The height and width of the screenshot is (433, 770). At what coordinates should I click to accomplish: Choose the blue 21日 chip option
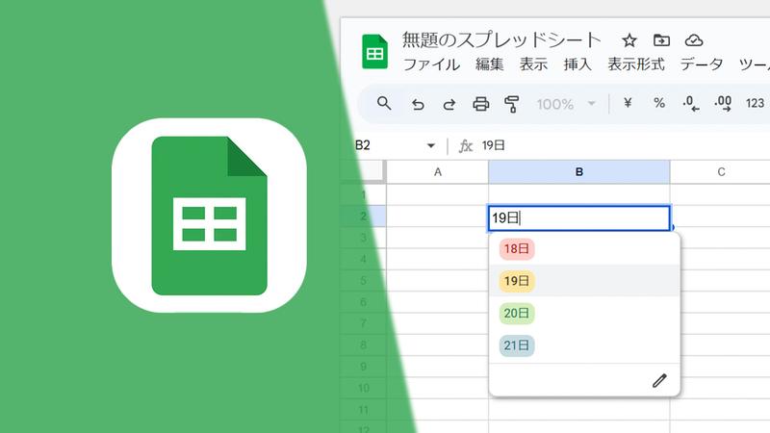(x=517, y=345)
